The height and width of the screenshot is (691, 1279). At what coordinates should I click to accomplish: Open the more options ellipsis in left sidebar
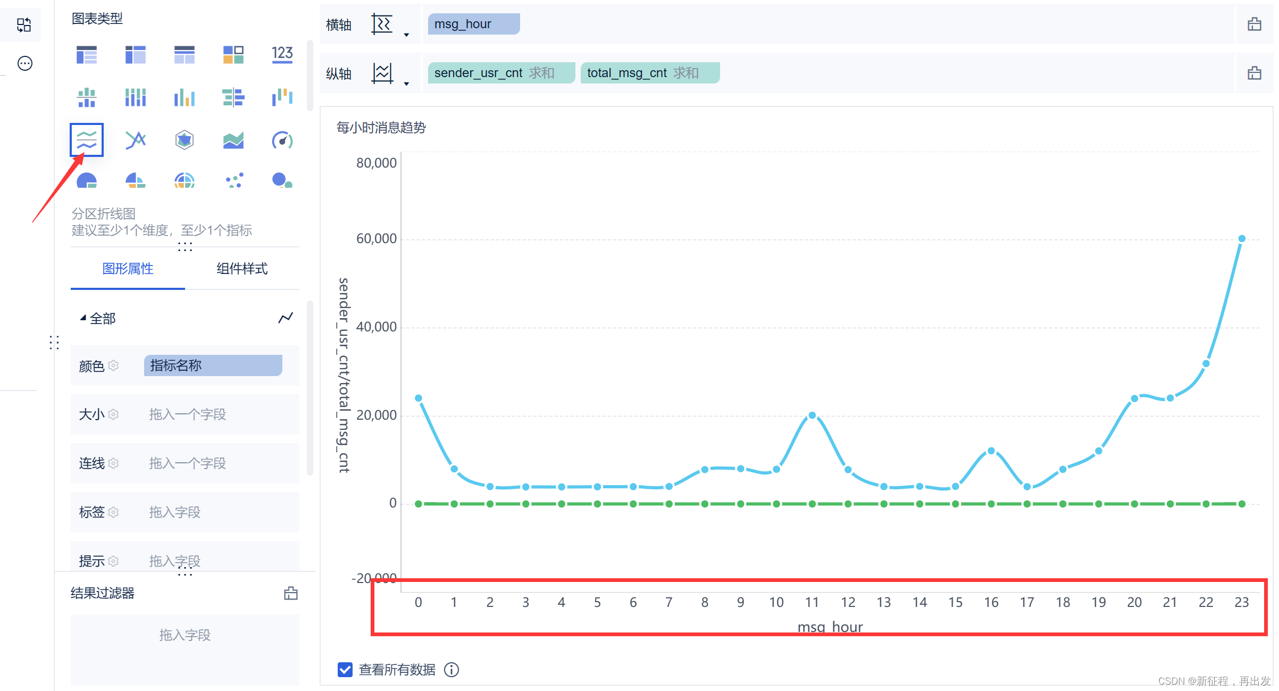tap(25, 63)
